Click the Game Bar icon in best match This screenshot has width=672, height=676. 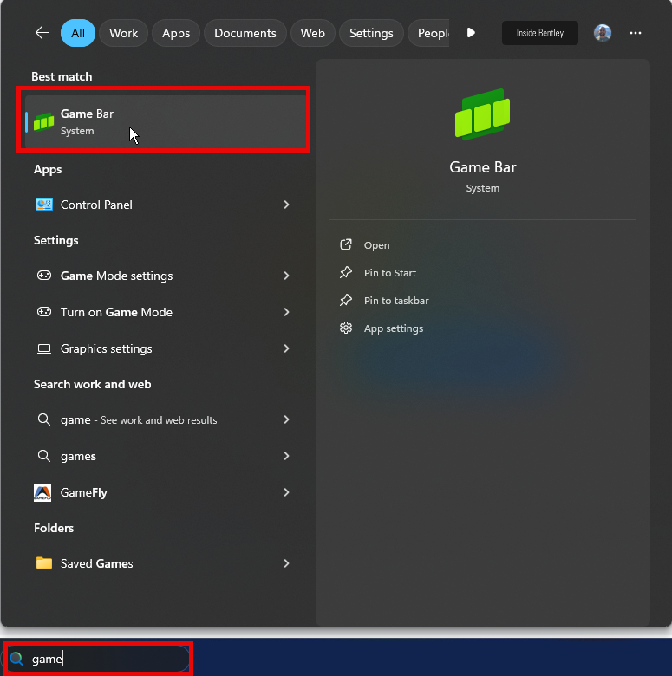(x=44, y=121)
